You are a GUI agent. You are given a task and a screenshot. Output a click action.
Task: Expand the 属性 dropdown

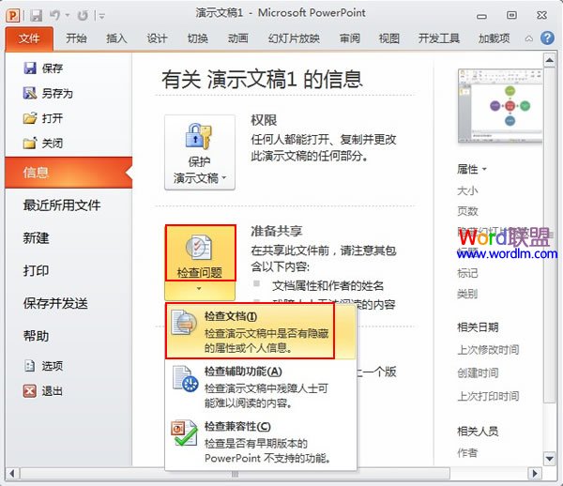coord(471,169)
